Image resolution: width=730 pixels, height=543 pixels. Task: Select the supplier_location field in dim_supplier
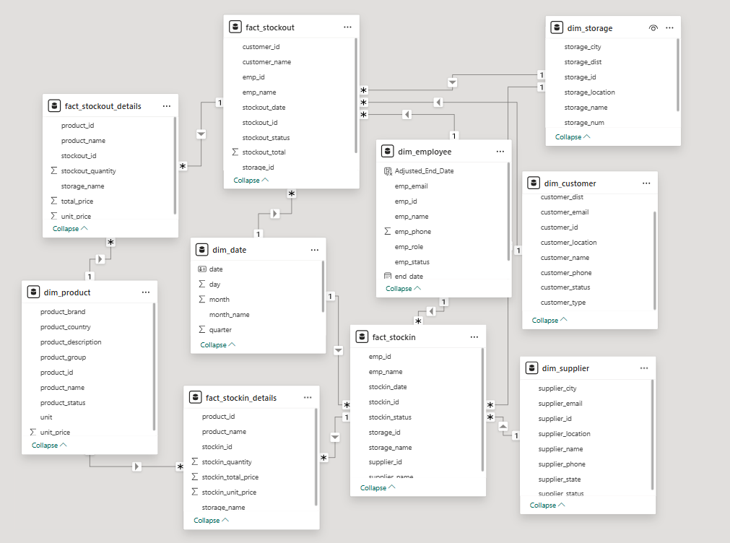[x=564, y=433]
